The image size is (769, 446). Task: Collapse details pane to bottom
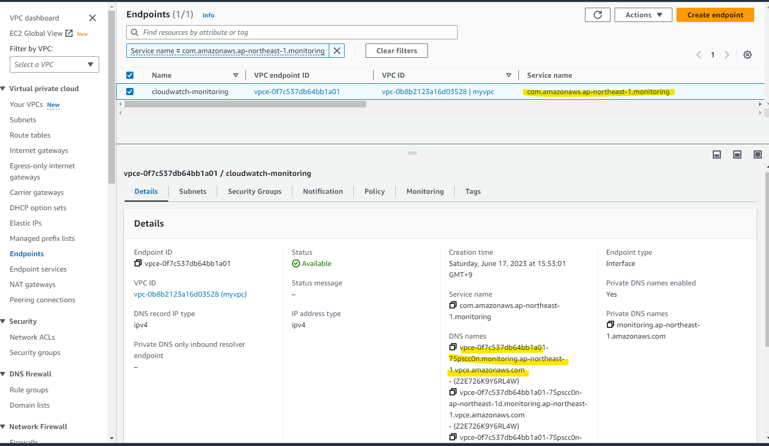(717, 154)
